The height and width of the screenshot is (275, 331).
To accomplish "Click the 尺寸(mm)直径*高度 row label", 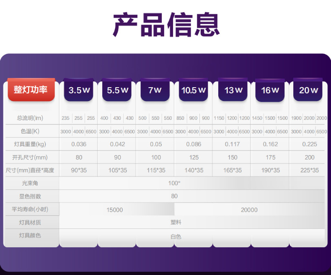I will 30,170.
